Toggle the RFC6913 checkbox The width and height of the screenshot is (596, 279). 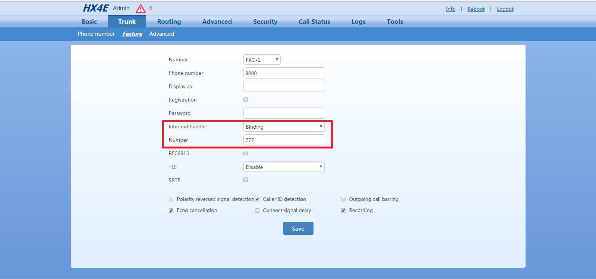point(246,153)
